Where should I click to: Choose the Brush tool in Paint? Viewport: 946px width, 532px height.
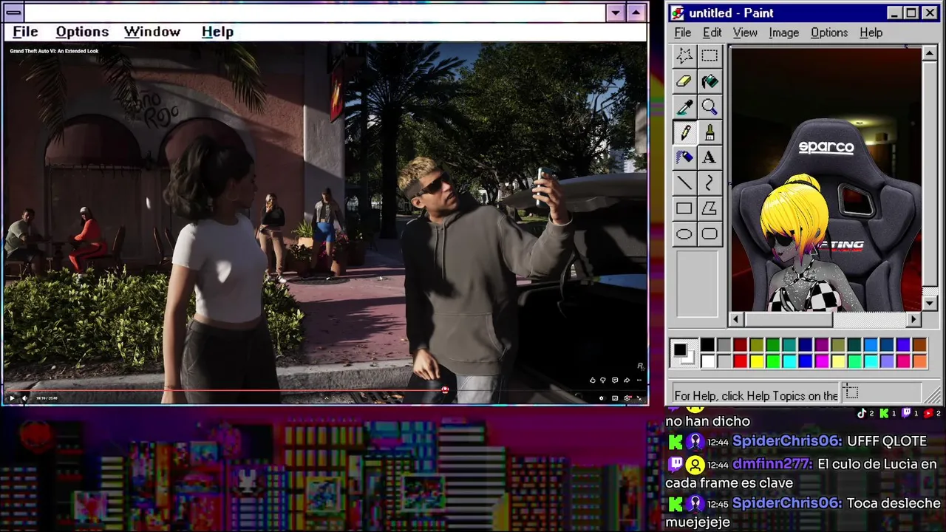709,132
